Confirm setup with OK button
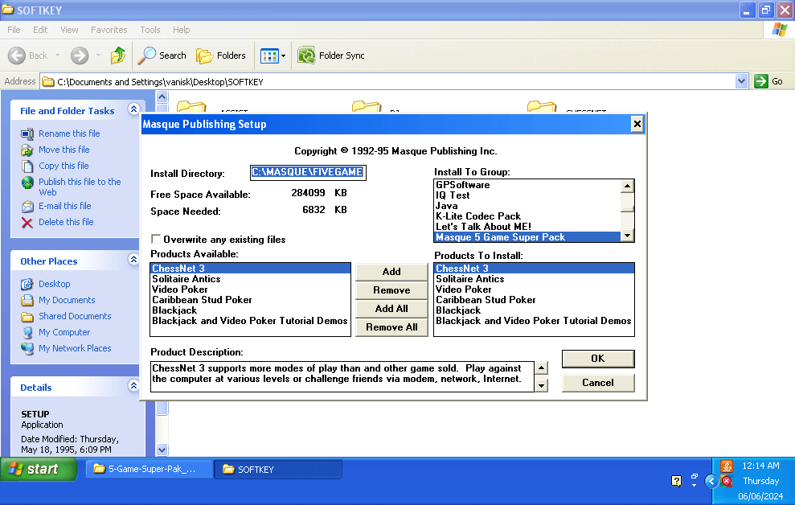 [x=598, y=359]
